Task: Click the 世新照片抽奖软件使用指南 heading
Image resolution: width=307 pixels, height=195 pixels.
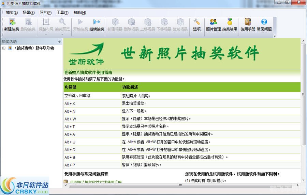Action: pyautogui.click(x=88, y=72)
